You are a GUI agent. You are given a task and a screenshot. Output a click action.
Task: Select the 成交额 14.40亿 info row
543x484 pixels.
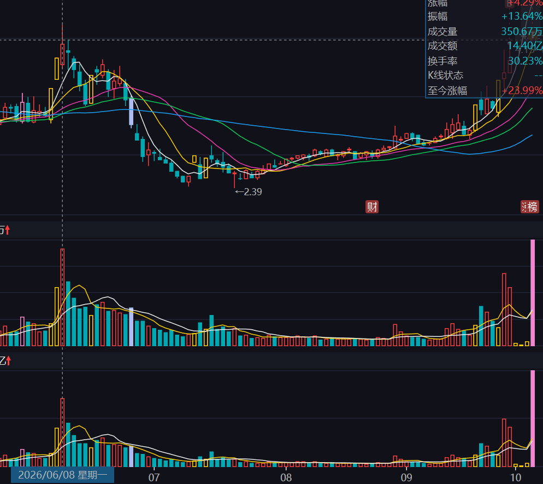(x=485, y=46)
